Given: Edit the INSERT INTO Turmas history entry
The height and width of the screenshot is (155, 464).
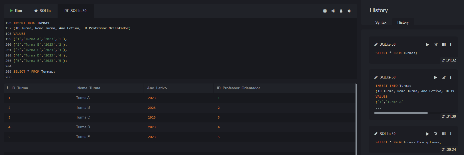Looking at the screenshot, I should click(x=444, y=77).
